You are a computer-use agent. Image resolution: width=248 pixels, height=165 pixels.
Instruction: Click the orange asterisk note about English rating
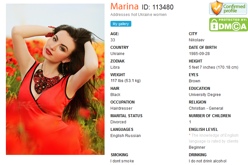click(x=214, y=138)
